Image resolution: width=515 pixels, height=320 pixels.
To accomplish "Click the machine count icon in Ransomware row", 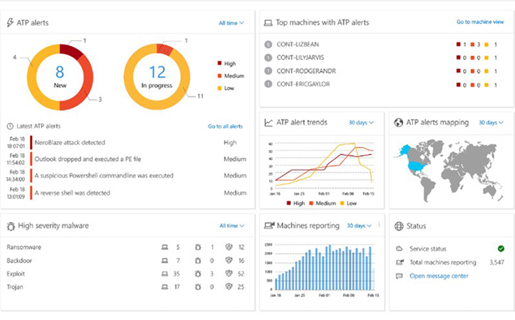I will (165, 247).
